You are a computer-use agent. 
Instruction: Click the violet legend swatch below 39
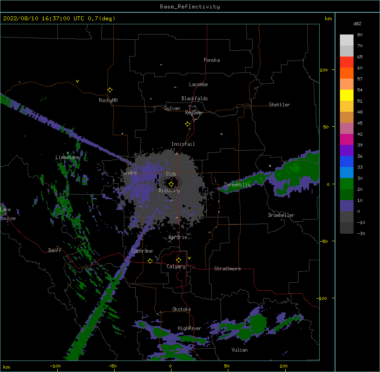point(346,150)
